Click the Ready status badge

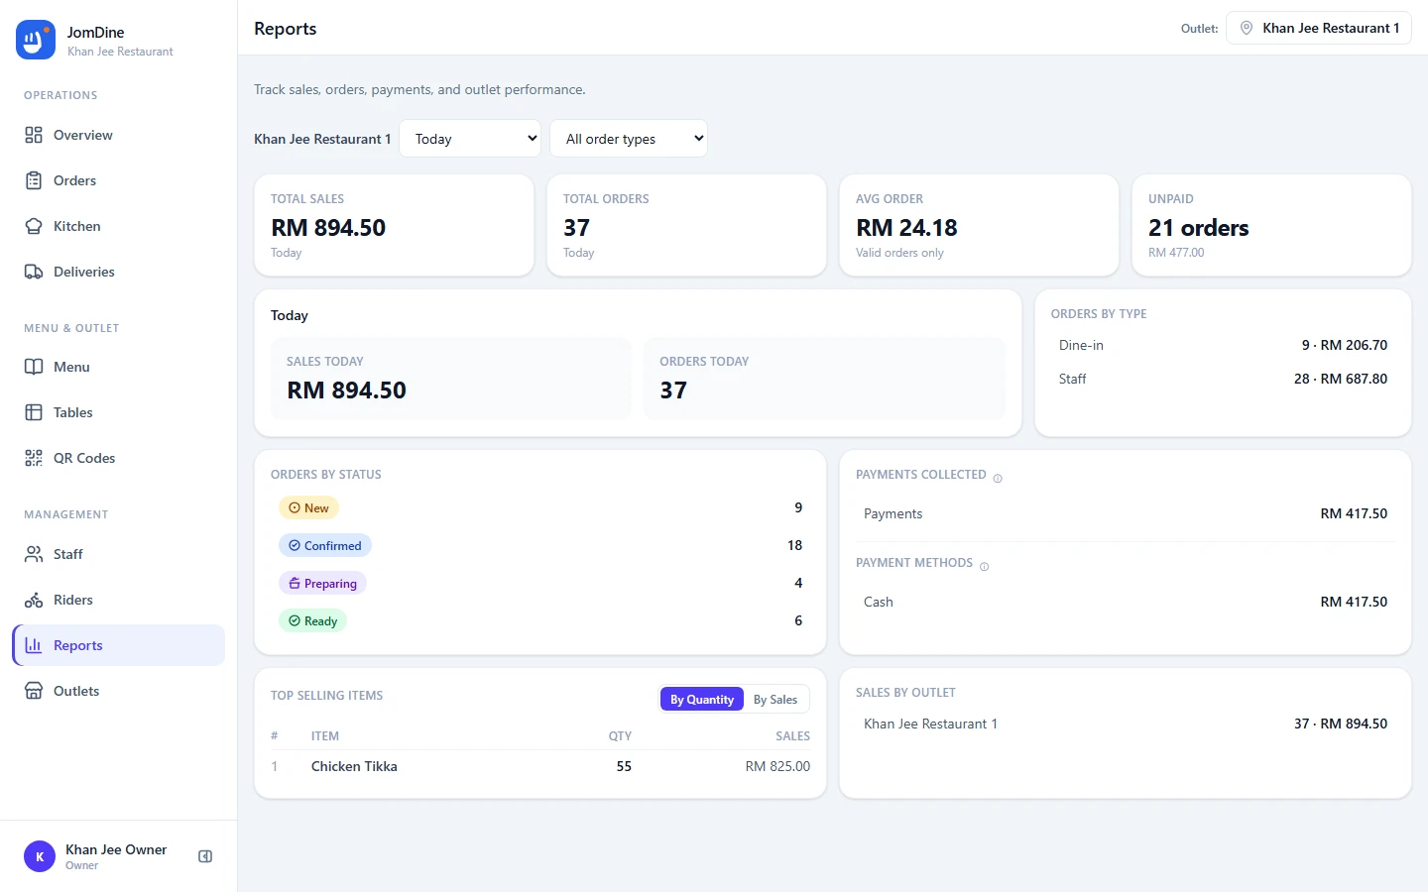point(312,620)
